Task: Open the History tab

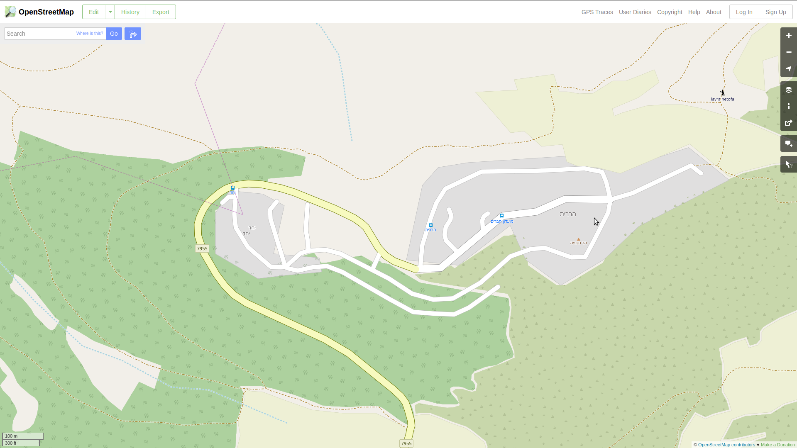Action: pyautogui.click(x=130, y=12)
